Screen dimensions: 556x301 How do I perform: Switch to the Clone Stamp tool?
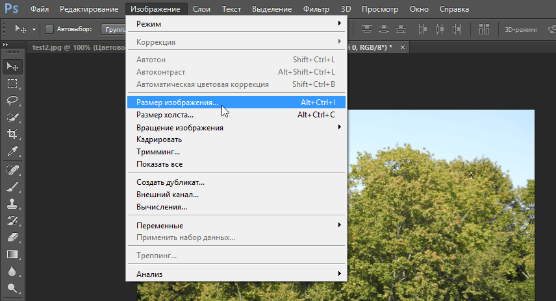(12, 204)
